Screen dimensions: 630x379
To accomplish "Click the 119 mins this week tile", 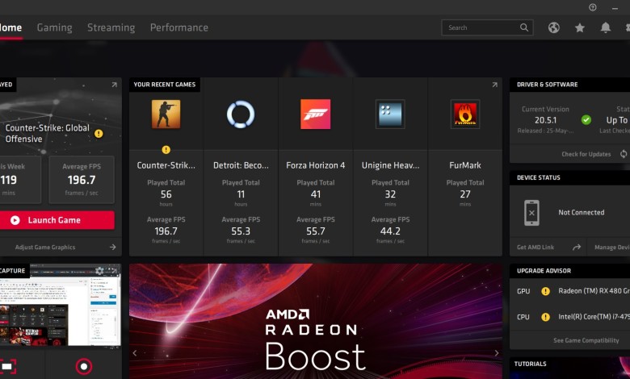I will [x=20, y=179].
